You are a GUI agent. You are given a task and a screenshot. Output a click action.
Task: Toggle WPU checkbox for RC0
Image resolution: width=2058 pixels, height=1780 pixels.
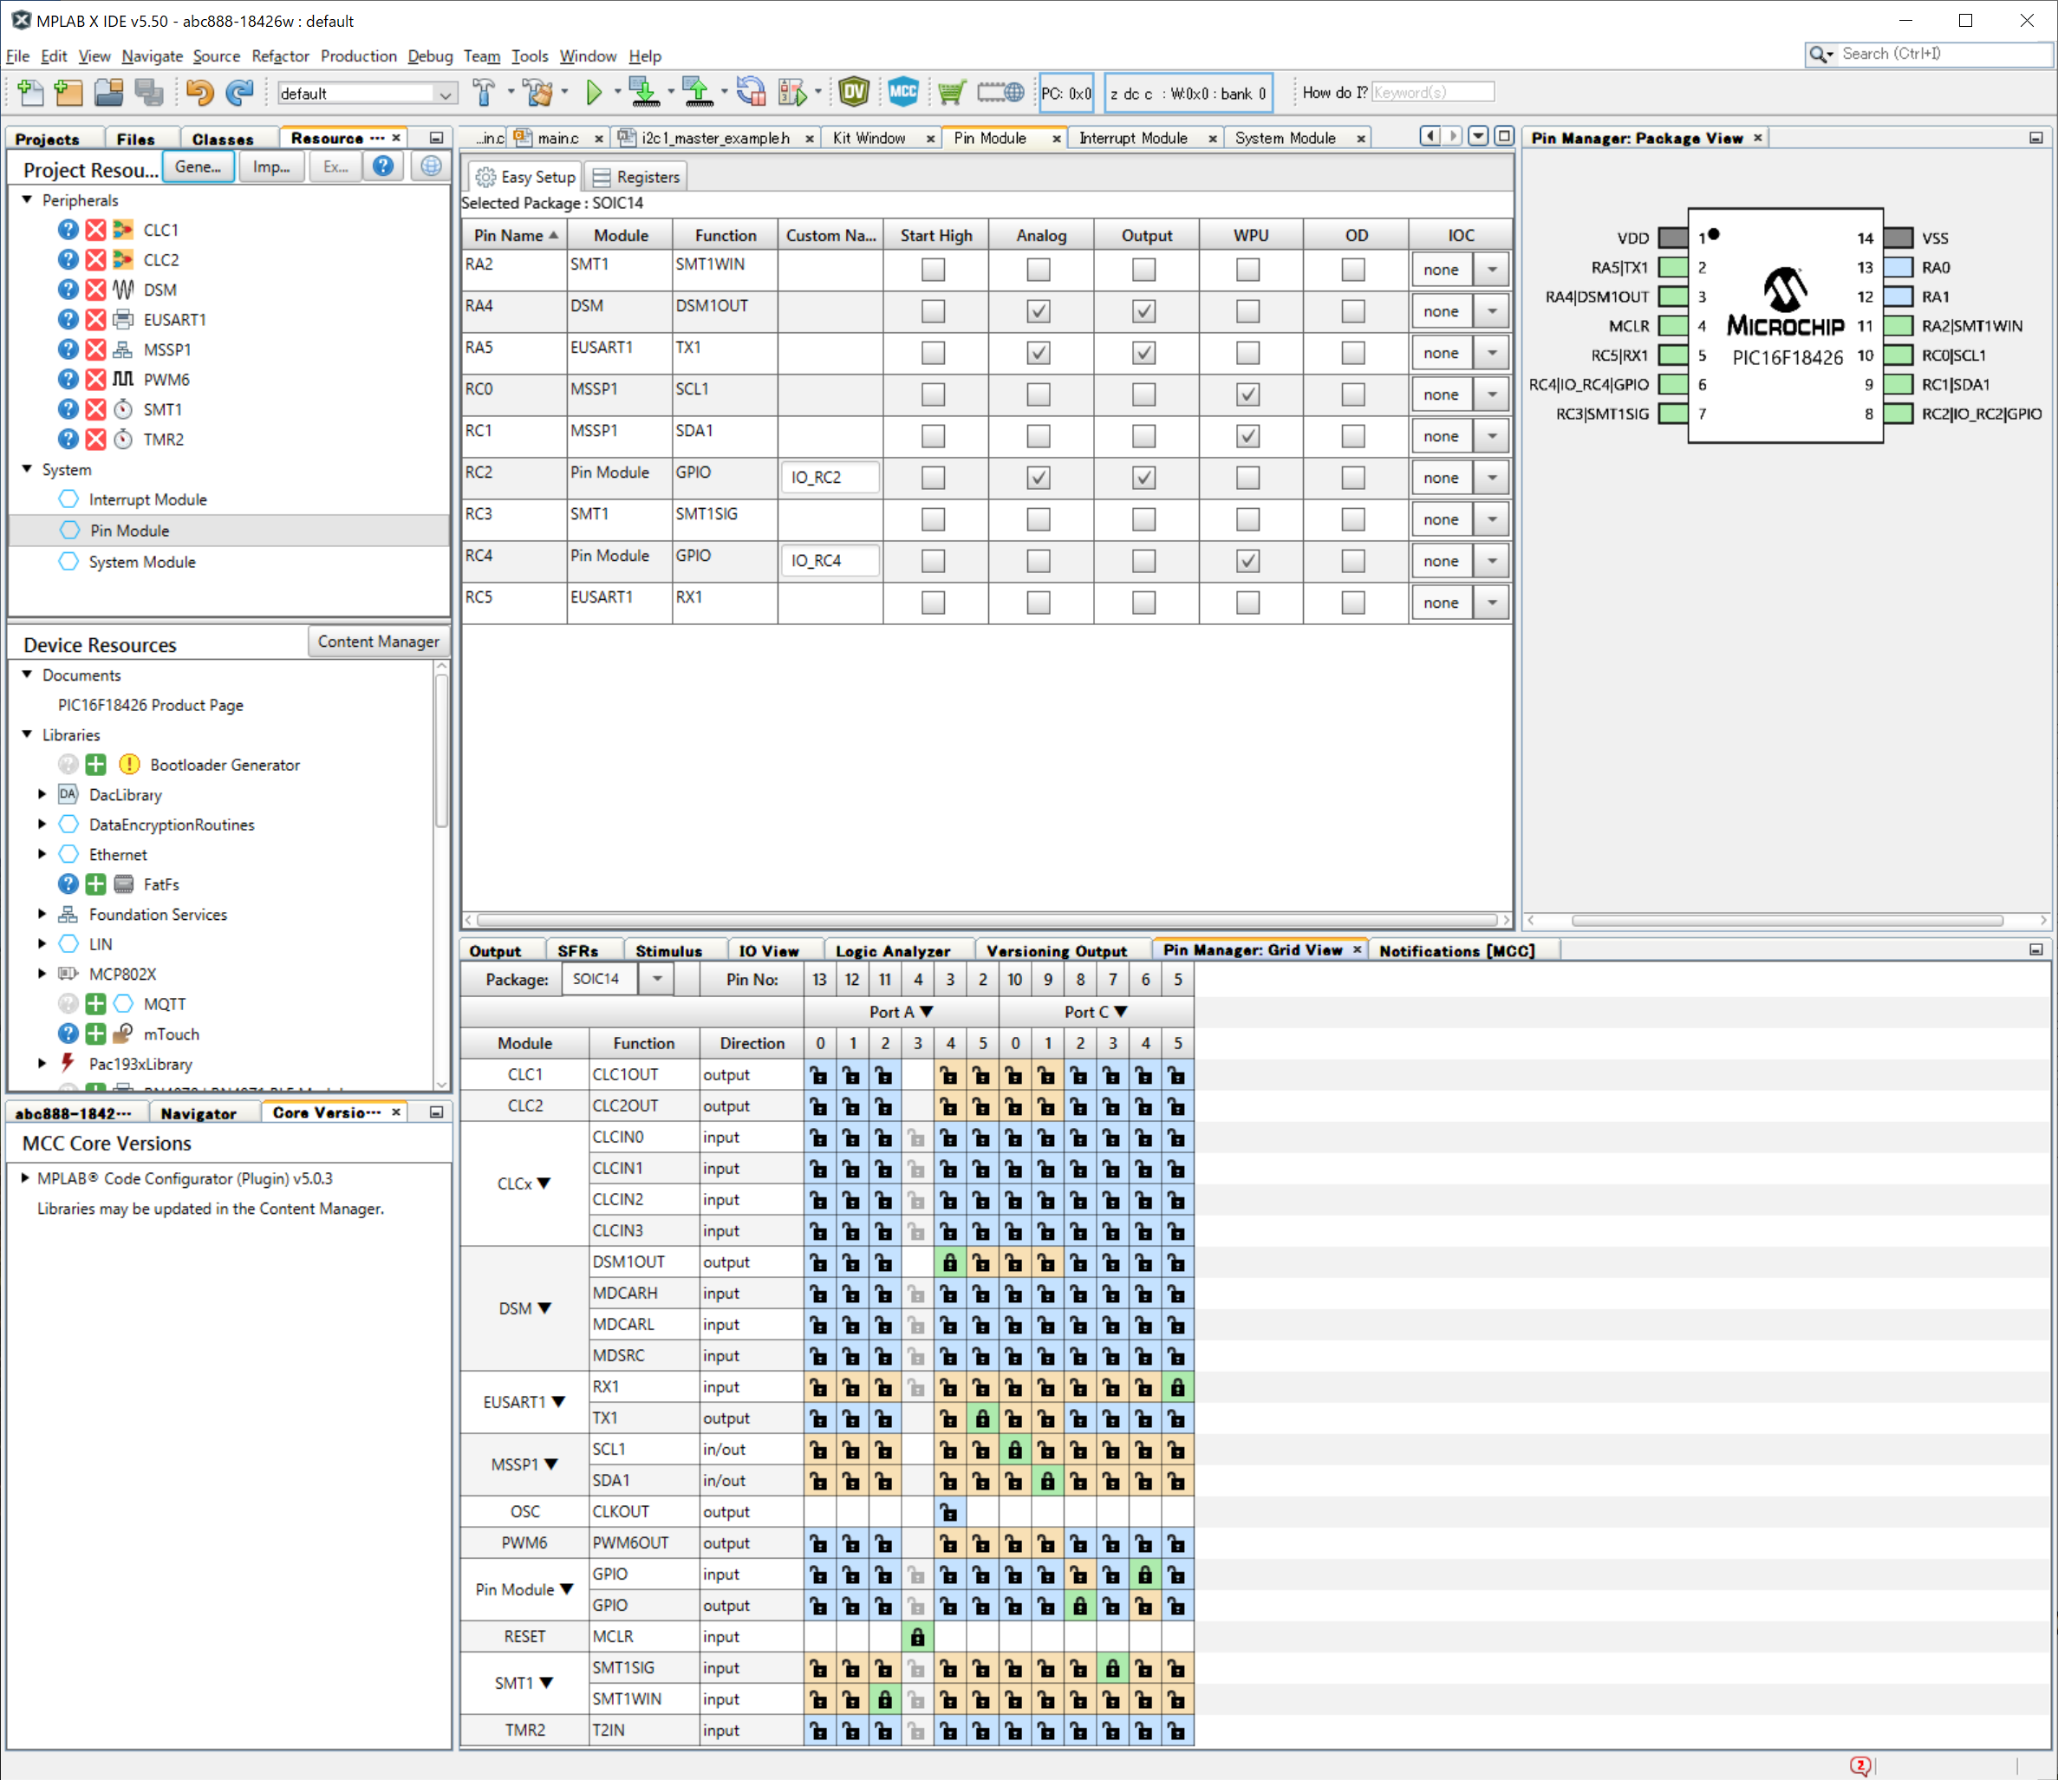coord(1248,394)
